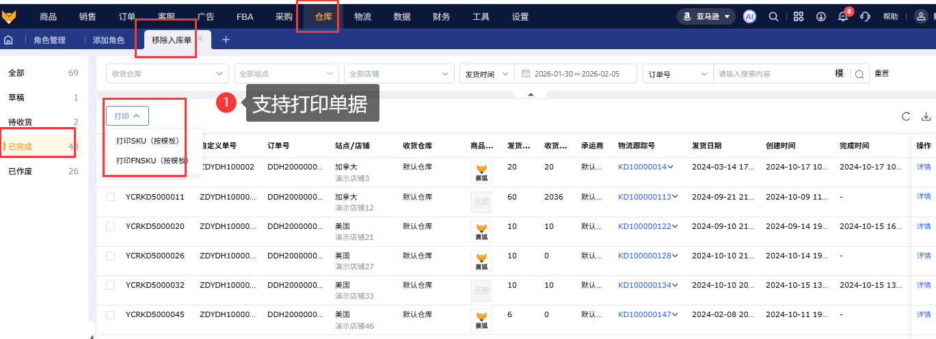This screenshot has height=339, width=936.
Task: Open the AI assistant icon
Action: coord(750,16)
